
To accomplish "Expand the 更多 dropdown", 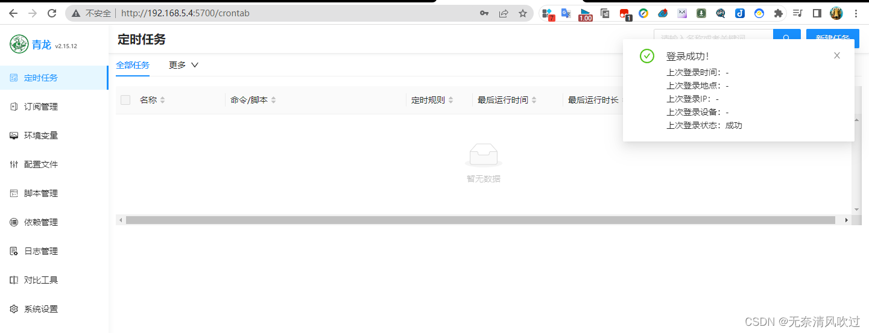I will click(x=183, y=65).
